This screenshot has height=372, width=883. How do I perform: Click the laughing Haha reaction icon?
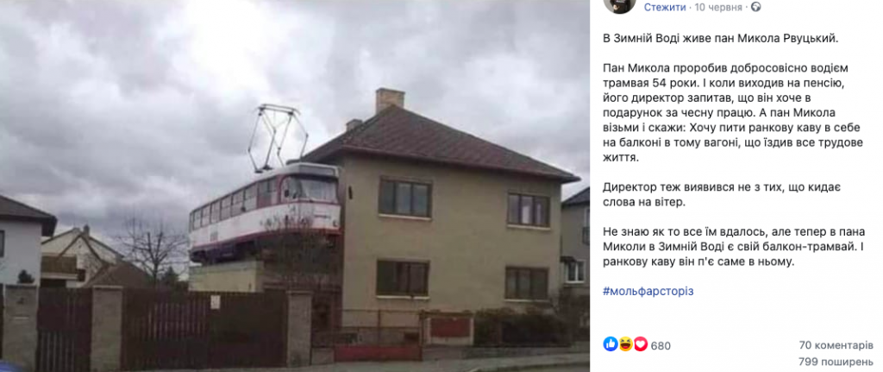[626, 344]
